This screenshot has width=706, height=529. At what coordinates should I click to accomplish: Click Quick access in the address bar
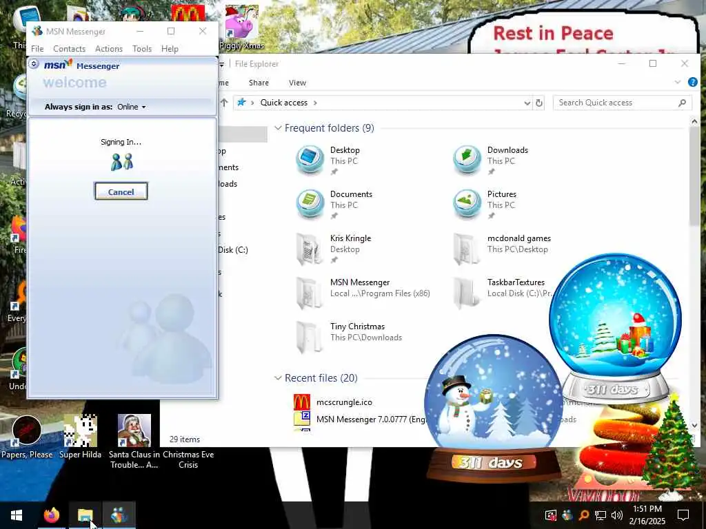click(283, 103)
